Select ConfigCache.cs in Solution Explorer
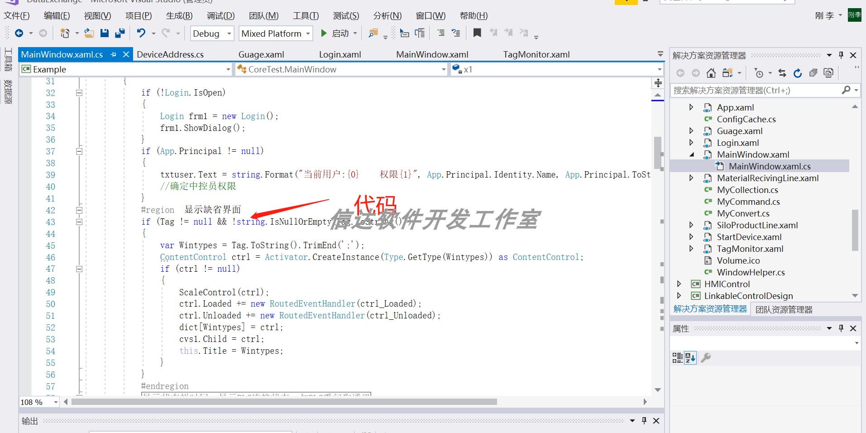The height and width of the screenshot is (433, 866). tap(746, 119)
